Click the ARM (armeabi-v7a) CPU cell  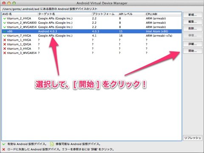pos(159,36)
